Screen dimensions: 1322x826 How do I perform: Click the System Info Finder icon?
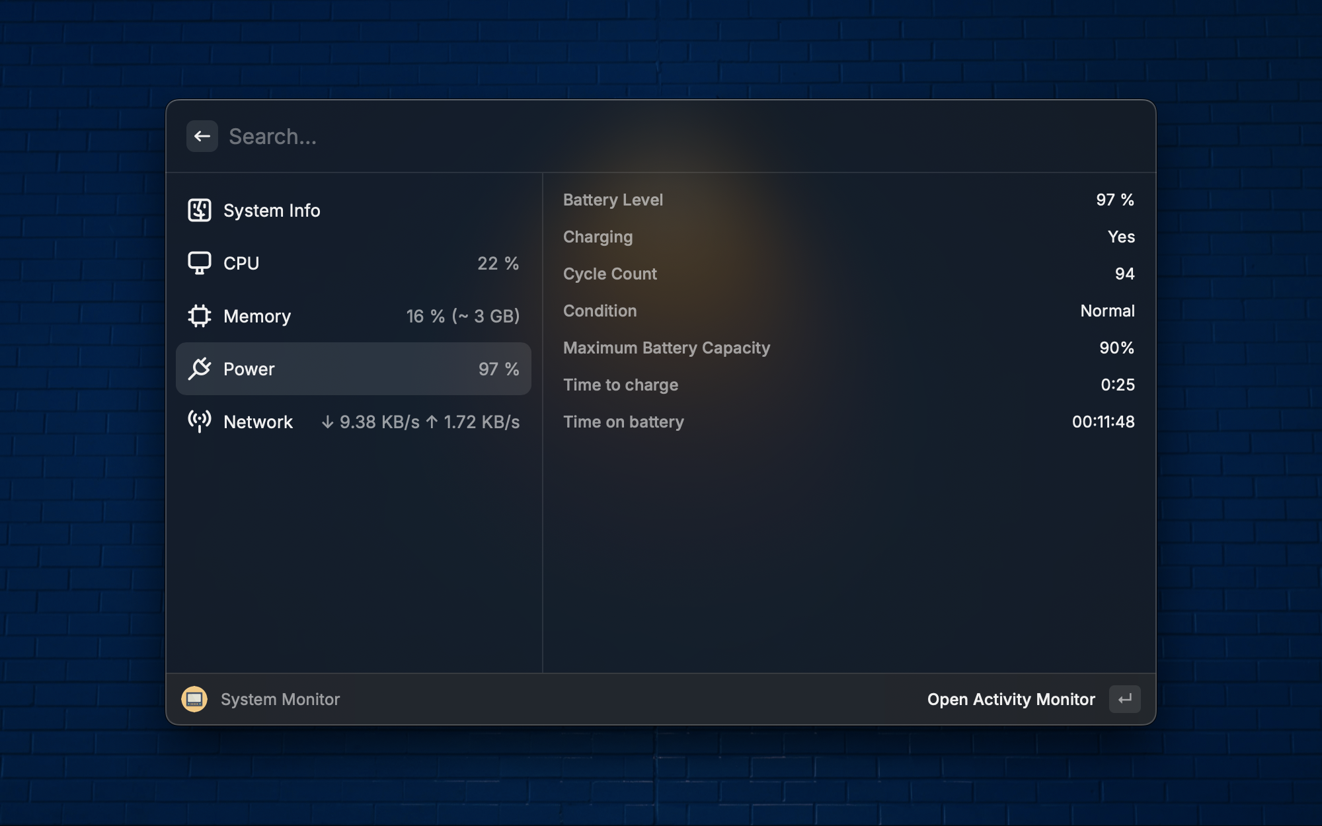pos(199,210)
